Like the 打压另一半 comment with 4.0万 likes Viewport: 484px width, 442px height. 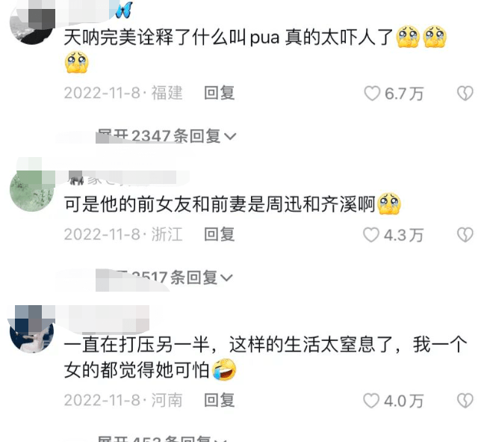[371, 401]
